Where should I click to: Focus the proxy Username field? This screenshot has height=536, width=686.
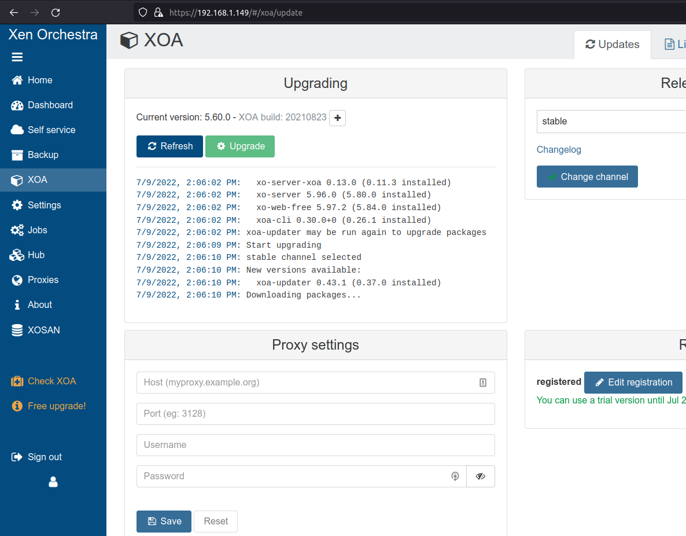315,445
